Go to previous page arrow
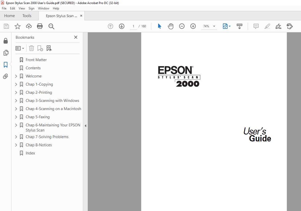Screen dimensions: 301x211 pyautogui.click(x=110, y=26)
